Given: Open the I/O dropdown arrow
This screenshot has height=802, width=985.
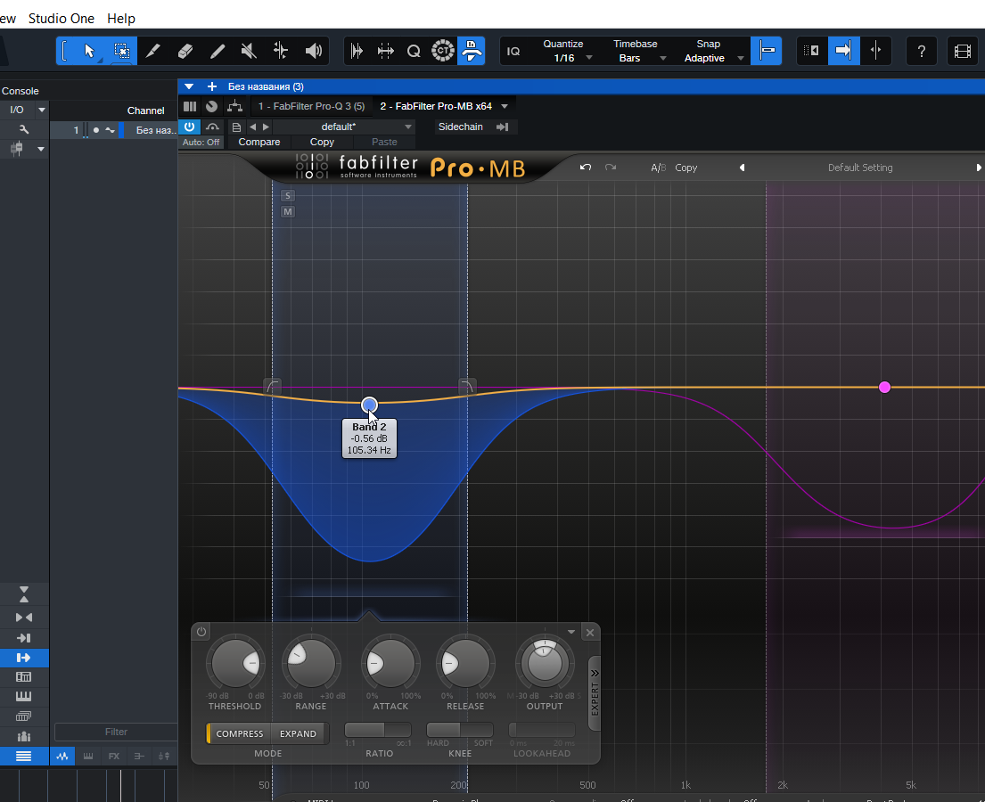Looking at the screenshot, I should tap(42, 110).
